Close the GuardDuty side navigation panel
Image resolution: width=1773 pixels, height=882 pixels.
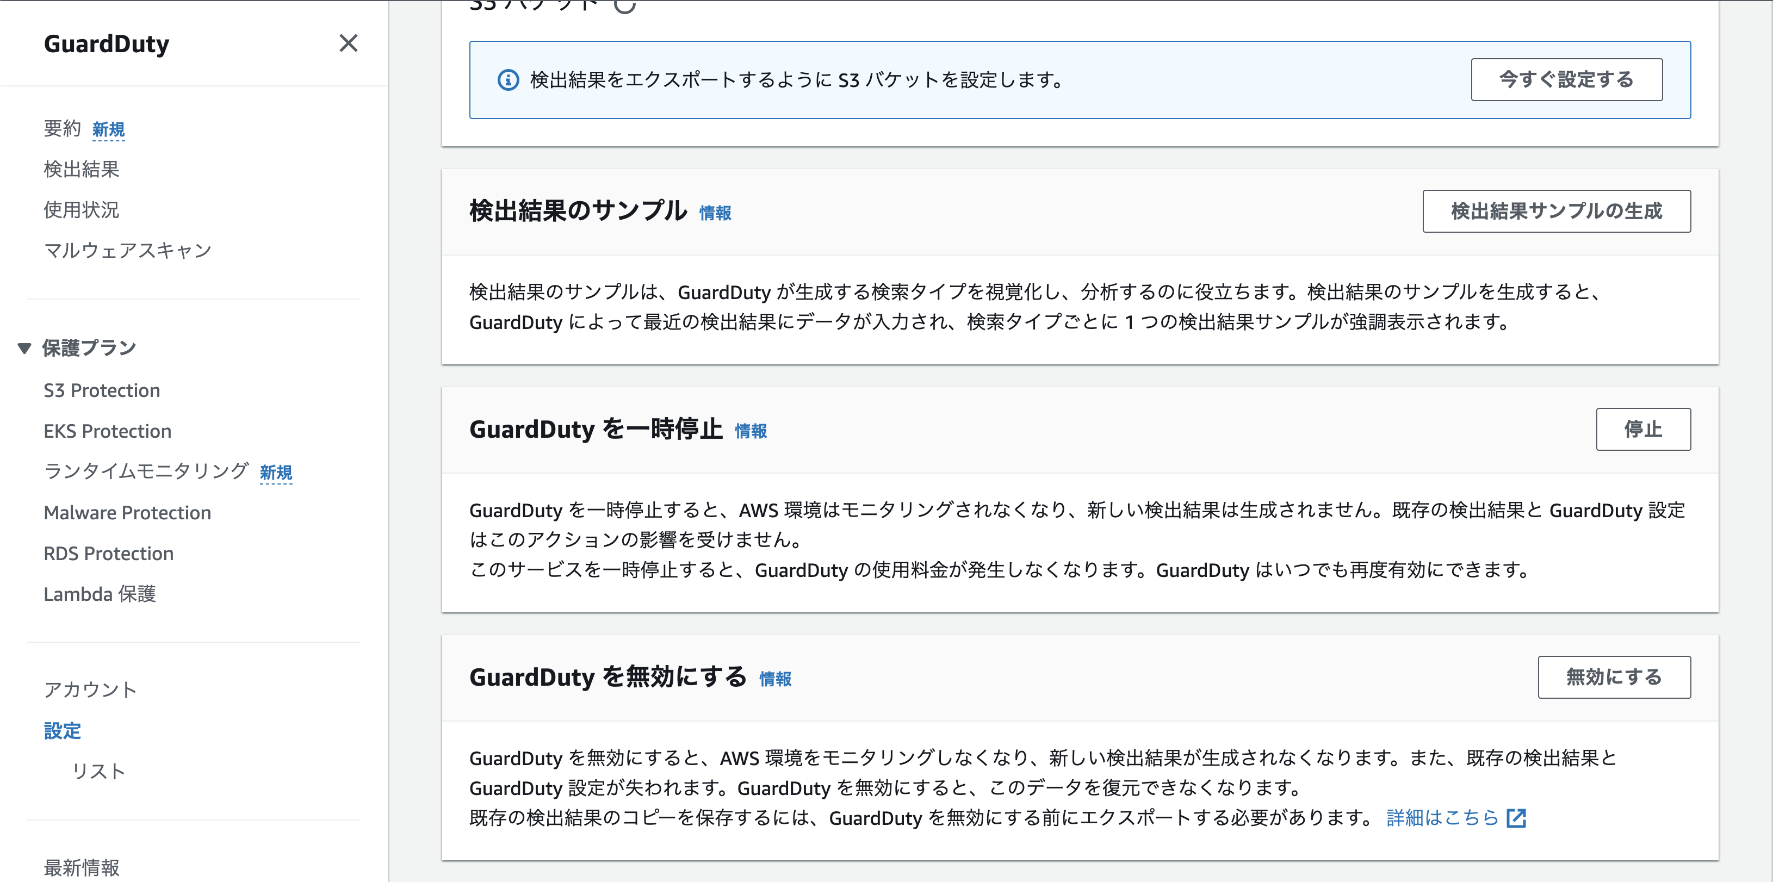[348, 44]
